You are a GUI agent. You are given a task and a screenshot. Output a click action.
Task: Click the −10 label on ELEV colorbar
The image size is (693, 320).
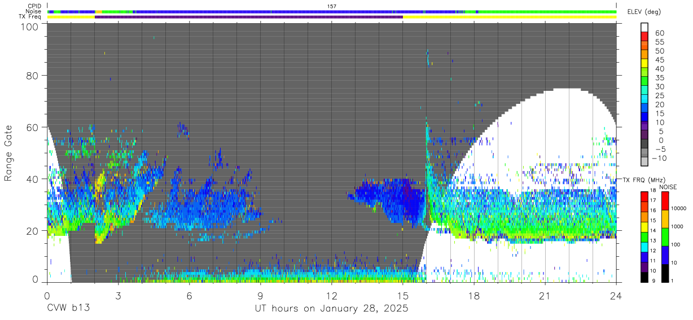click(x=658, y=158)
